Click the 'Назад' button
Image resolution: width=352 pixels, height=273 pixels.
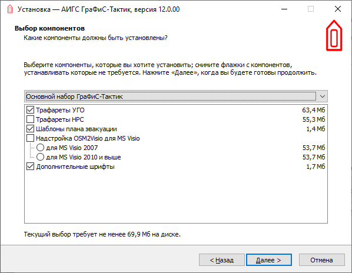coord(221,260)
